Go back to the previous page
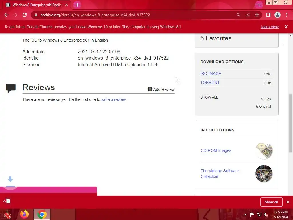This screenshot has width=293, height=220. click(x=6, y=15)
